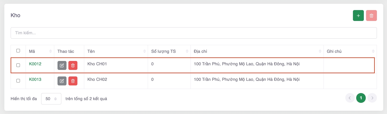Edit warehouse K0013 with pencil icon

pos(62,81)
